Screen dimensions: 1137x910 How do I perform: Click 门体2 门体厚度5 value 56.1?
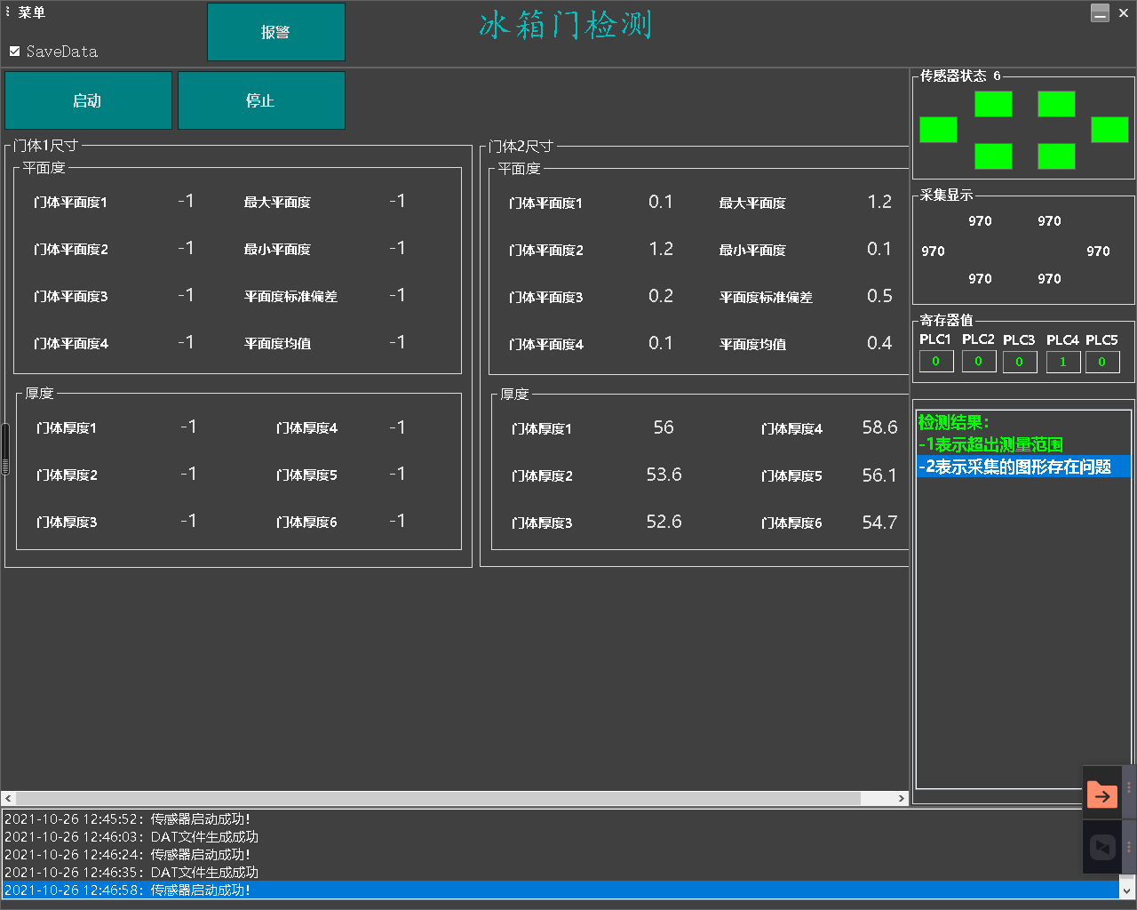[x=879, y=475]
